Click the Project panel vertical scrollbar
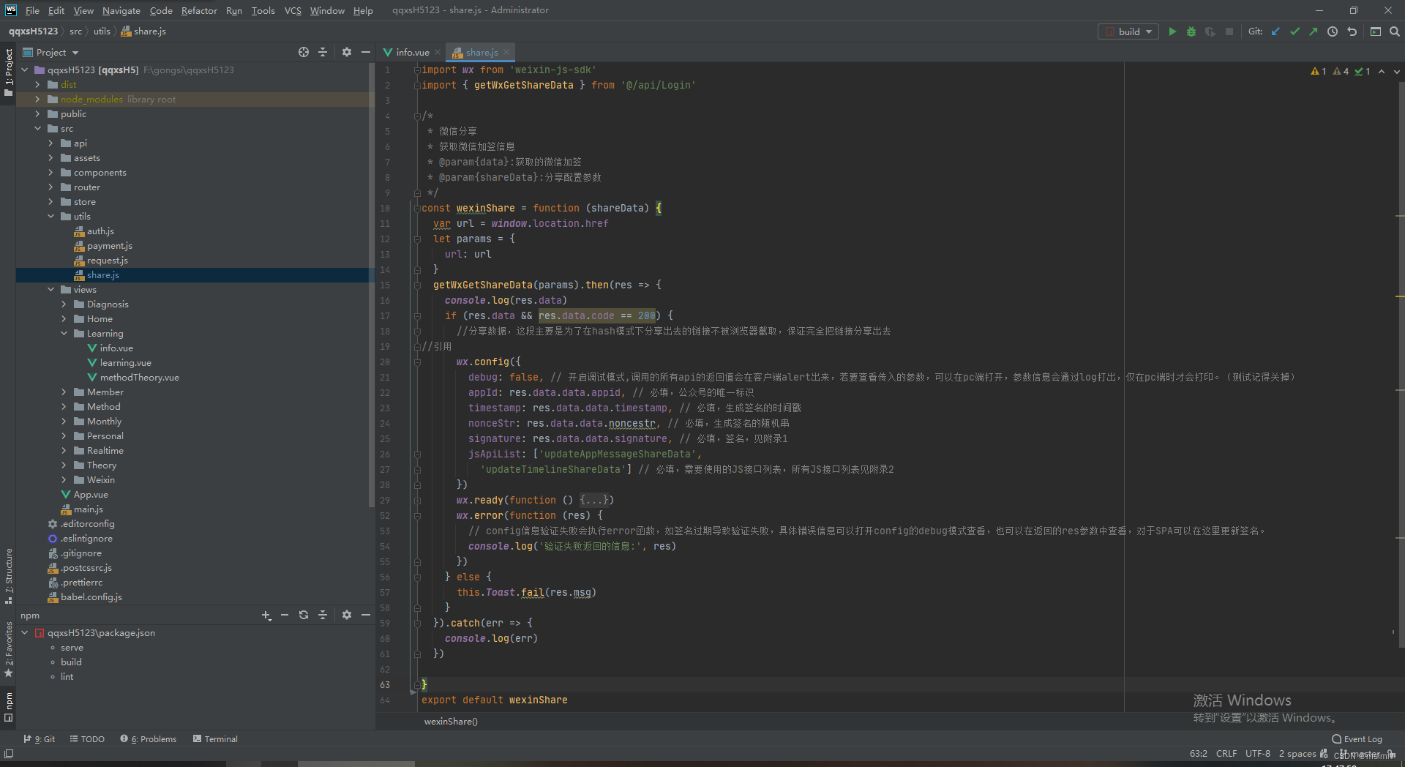Viewport: 1405px width, 767px height. tap(372, 285)
